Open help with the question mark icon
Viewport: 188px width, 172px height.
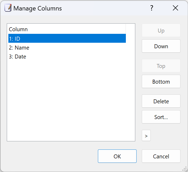(x=152, y=8)
